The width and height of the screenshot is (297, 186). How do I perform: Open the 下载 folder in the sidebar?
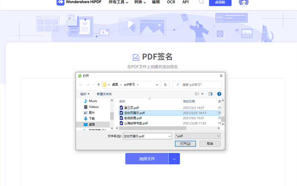91,118
